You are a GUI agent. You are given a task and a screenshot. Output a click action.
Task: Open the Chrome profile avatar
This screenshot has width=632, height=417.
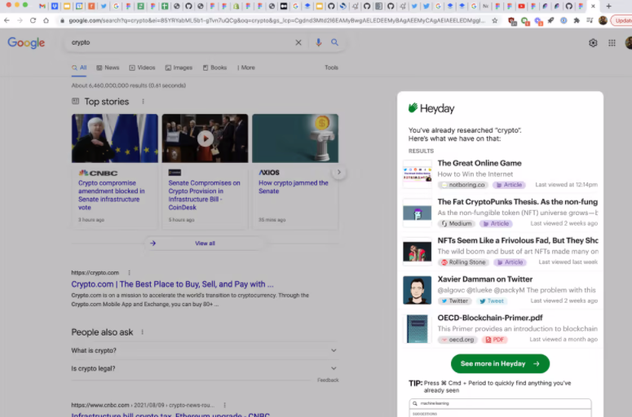click(603, 20)
